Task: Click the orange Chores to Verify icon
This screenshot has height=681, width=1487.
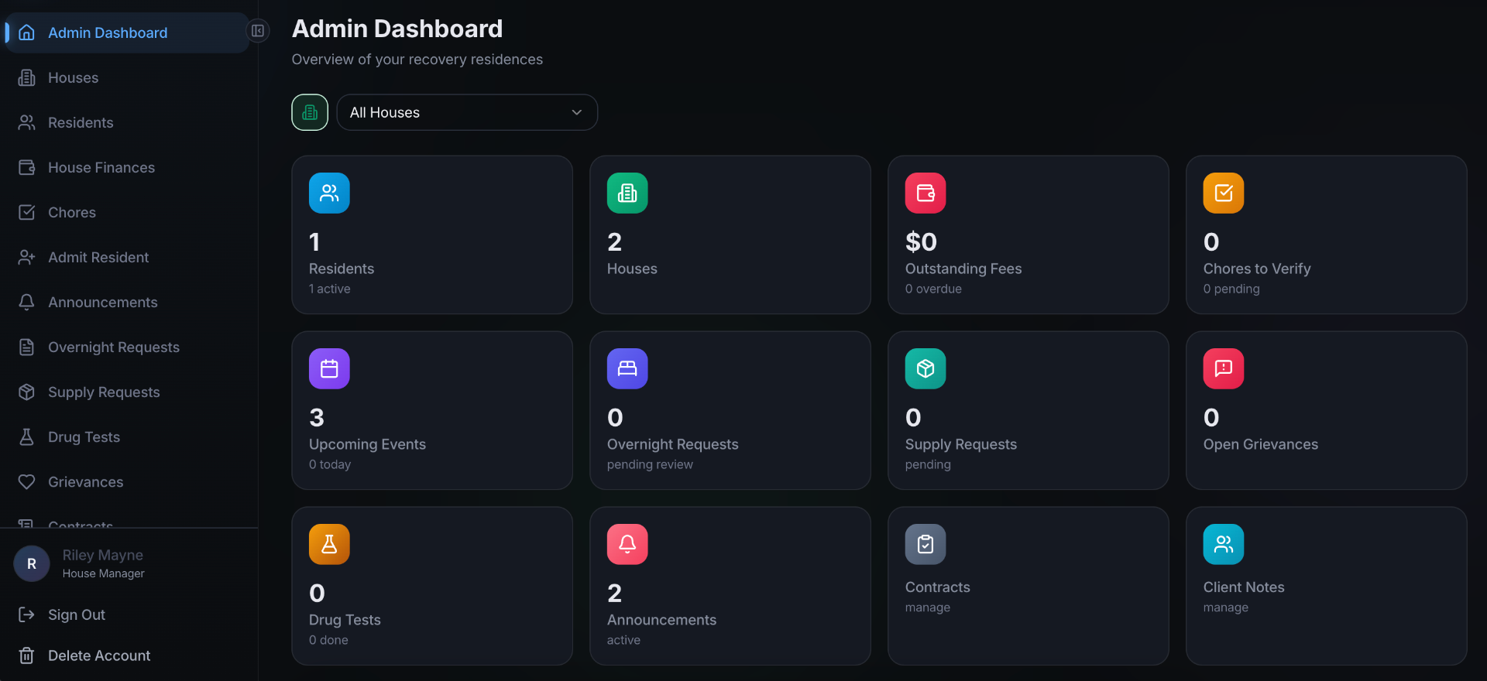Action: point(1224,193)
